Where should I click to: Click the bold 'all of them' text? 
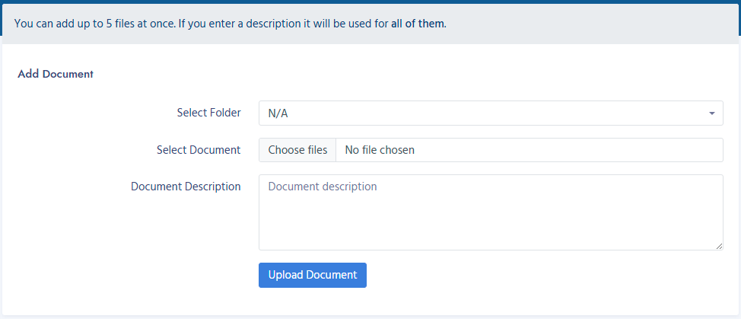coord(417,24)
